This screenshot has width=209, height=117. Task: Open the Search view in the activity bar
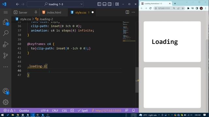[6, 33]
